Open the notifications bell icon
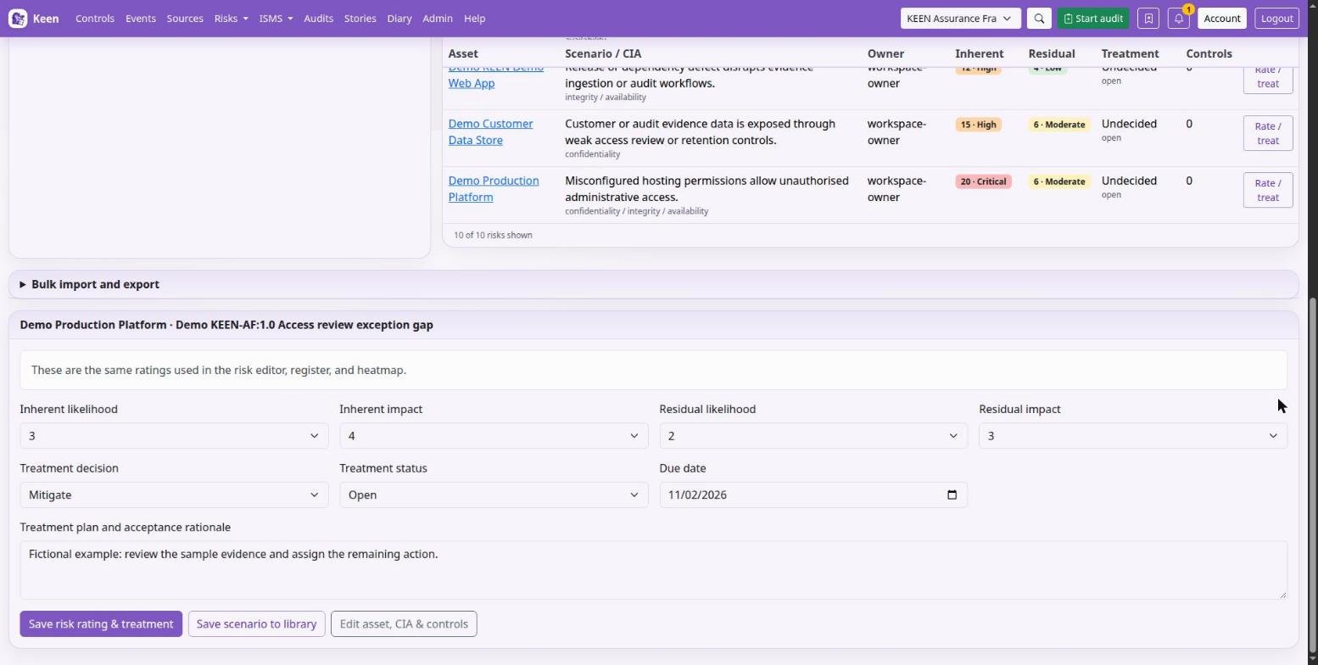Screen dimensions: 1318x665 [x=1179, y=18]
